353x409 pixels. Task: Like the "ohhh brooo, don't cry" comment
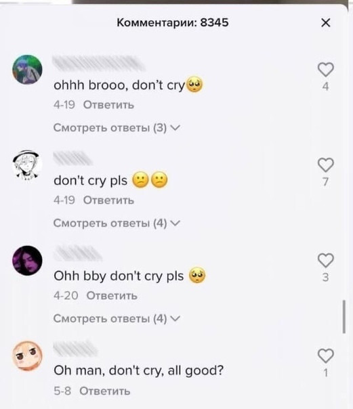(x=326, y=70)
